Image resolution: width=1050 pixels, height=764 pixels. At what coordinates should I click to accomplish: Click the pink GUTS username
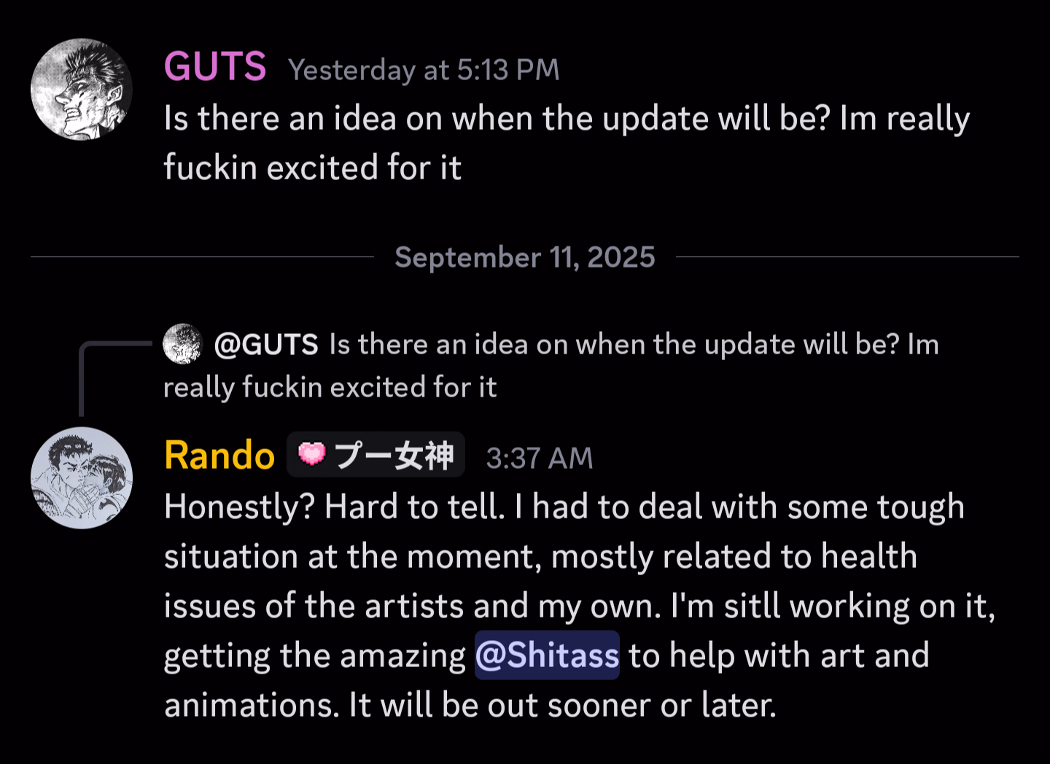215,67
